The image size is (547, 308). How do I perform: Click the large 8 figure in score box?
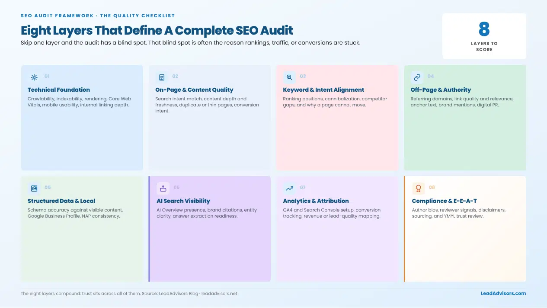coord(484,29)
